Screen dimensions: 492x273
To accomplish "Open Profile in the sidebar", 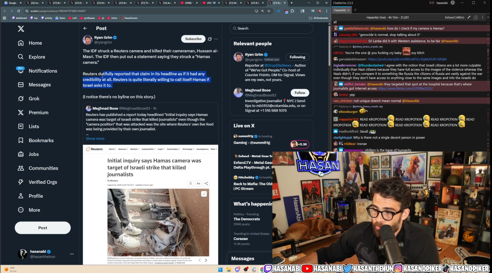I will coord(30,196).
